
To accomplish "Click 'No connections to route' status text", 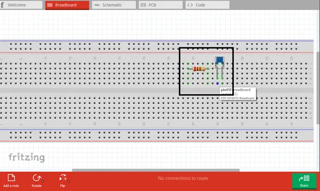I will point(183,178).
